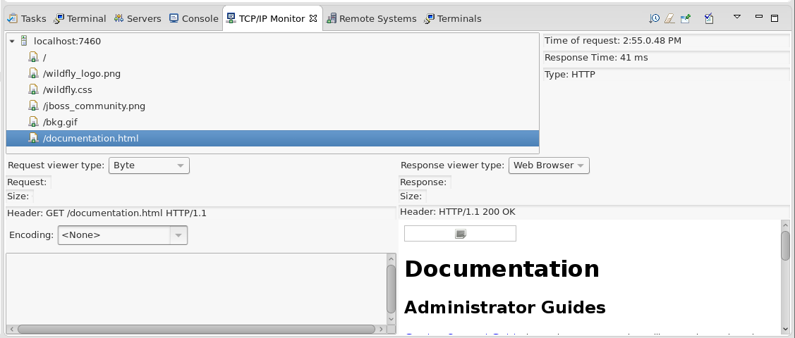Click the Clear eraser icon
The image size is (795, 338).
point(669,18)
